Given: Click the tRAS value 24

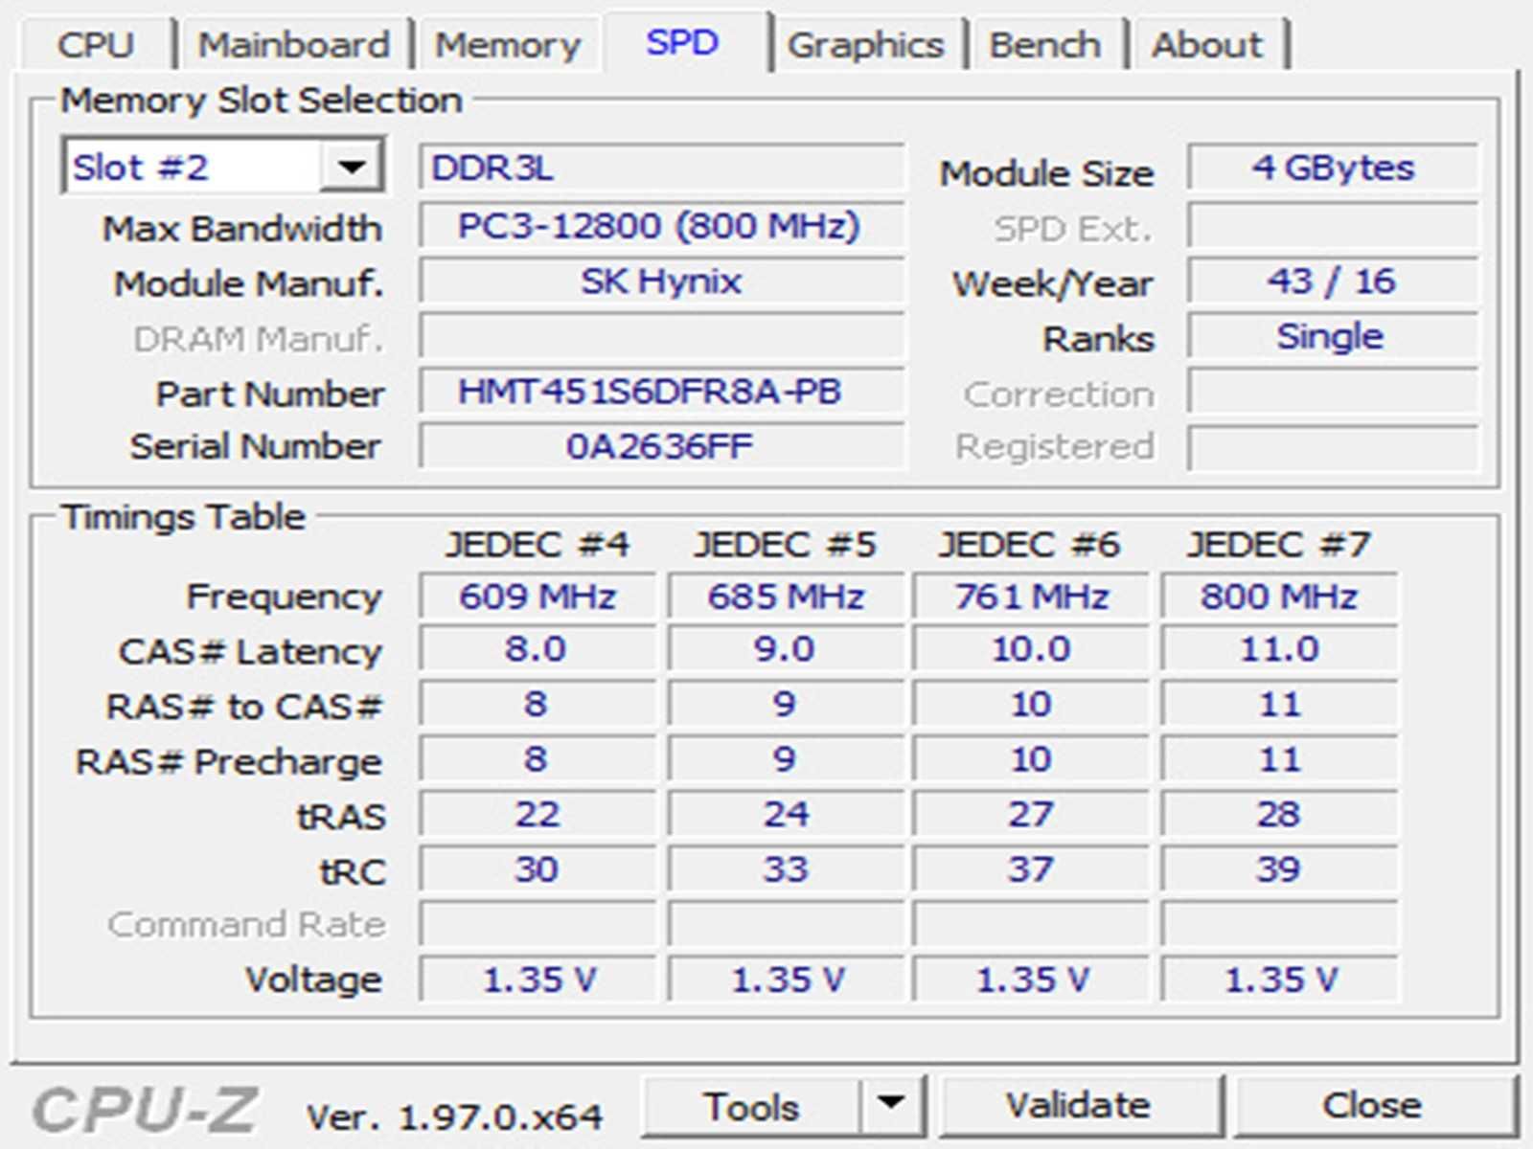Looking at the screenshot, I should pyautogui.click(x=786, y=815).
